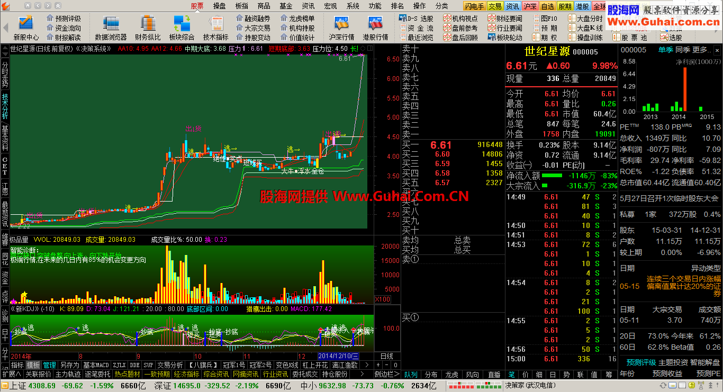Expand the 扩展 panel toggle

point(11,374)
